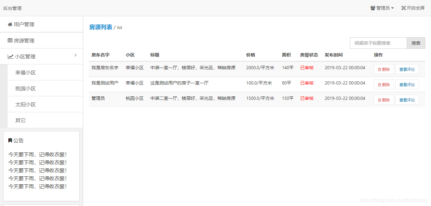This screenshot has height=206, width=431.
Task: Click the price 100.0/平方米
Action: pos(259,83)
